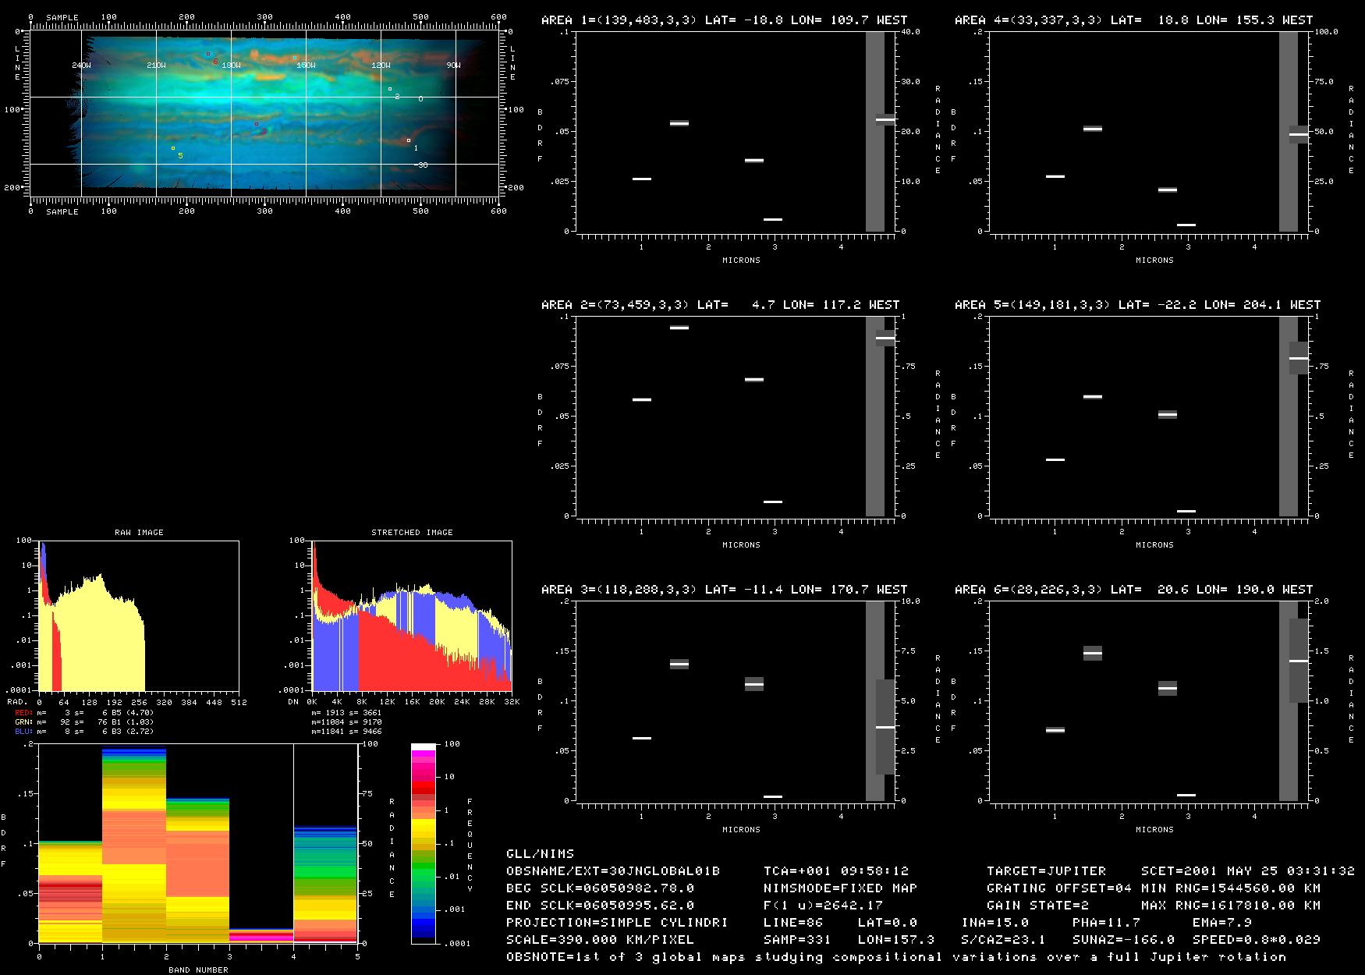
Task: Click the 4.5 micron gray bar in Area 1
Action: click(x=875, y=131)
